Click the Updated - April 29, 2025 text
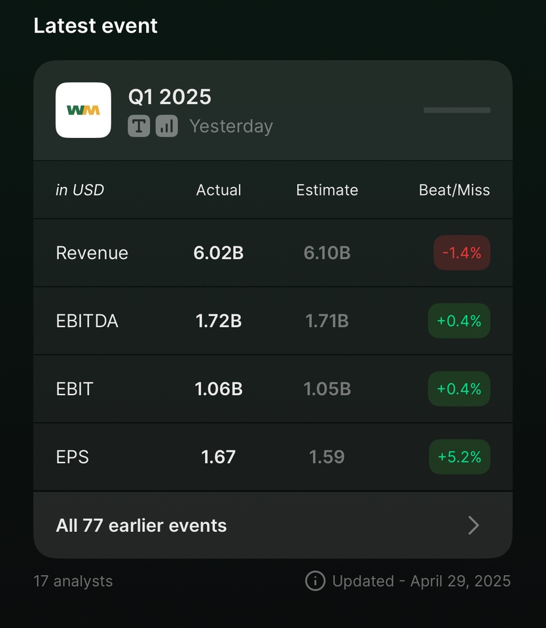The width and height of the screenshot is (546, 628). click(422, 581)
